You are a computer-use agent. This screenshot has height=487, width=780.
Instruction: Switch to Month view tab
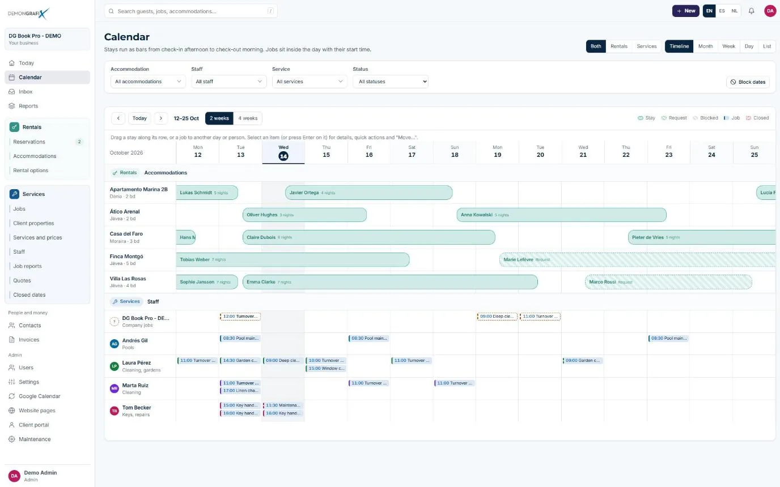coord(706,46)
